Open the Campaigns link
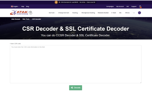This screenshot has width=152, height=92. 110,6
